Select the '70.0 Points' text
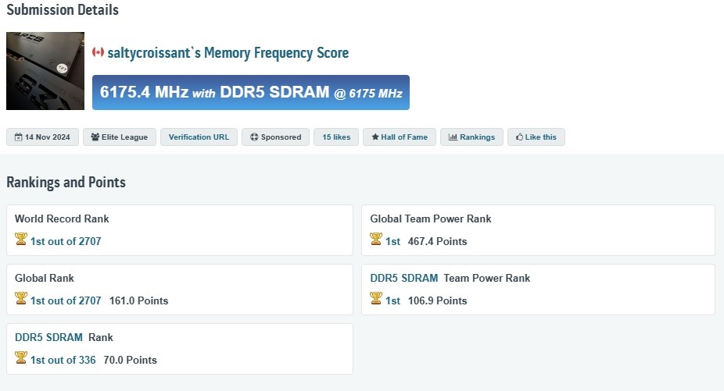Image resolution: width=724 pixels, height=391 pixels. 131,360
